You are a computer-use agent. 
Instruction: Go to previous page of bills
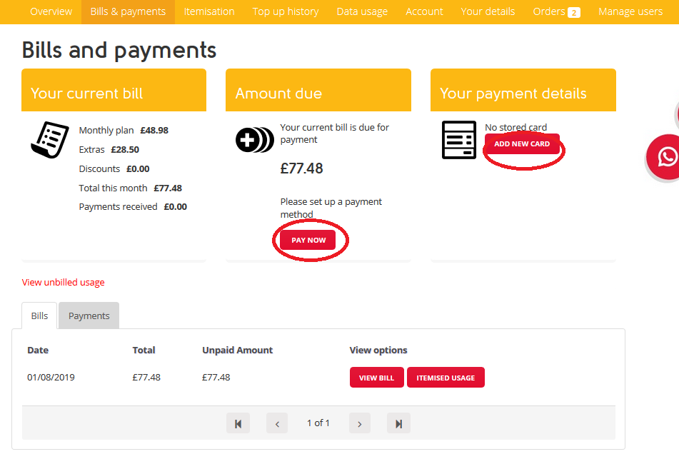tap(277, 423)
